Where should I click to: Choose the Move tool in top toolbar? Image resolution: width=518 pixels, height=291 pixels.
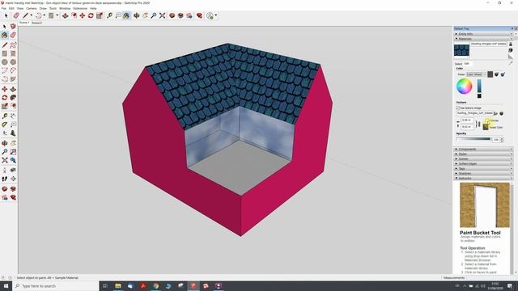coord(83,15)
